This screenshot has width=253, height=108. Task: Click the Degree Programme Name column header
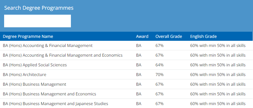click(x=28, y=36)
